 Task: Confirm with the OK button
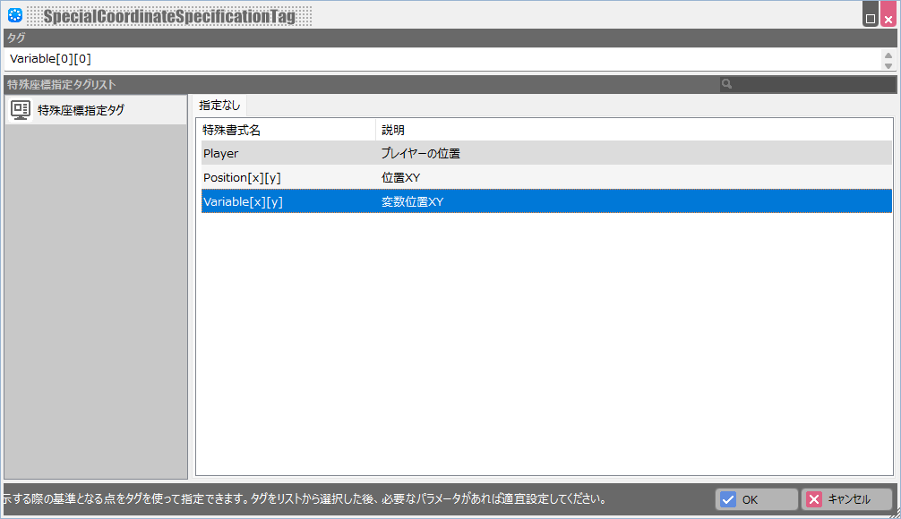tap(756, 499)
